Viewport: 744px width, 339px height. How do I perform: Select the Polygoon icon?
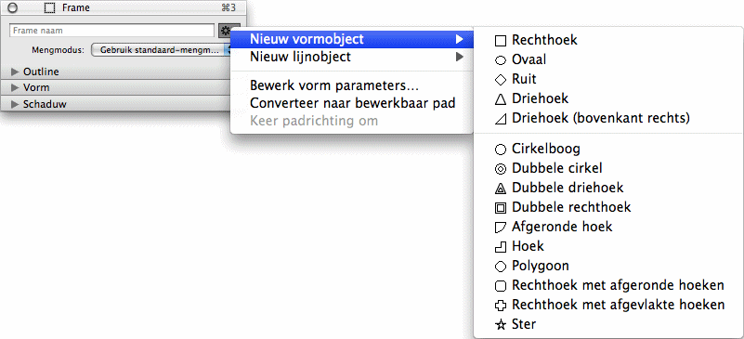point(500,267)
